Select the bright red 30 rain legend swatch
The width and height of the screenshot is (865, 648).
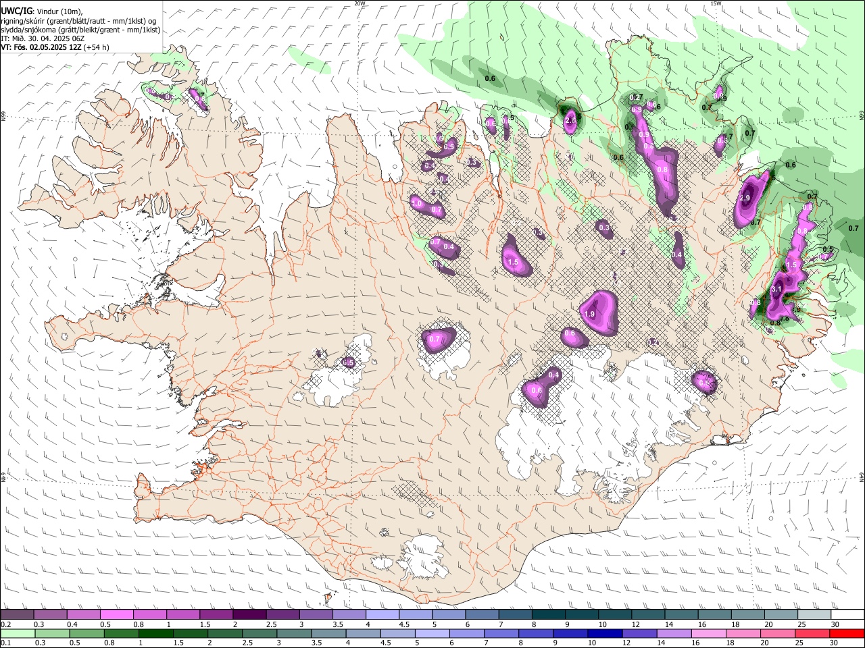tap(847, 633)
